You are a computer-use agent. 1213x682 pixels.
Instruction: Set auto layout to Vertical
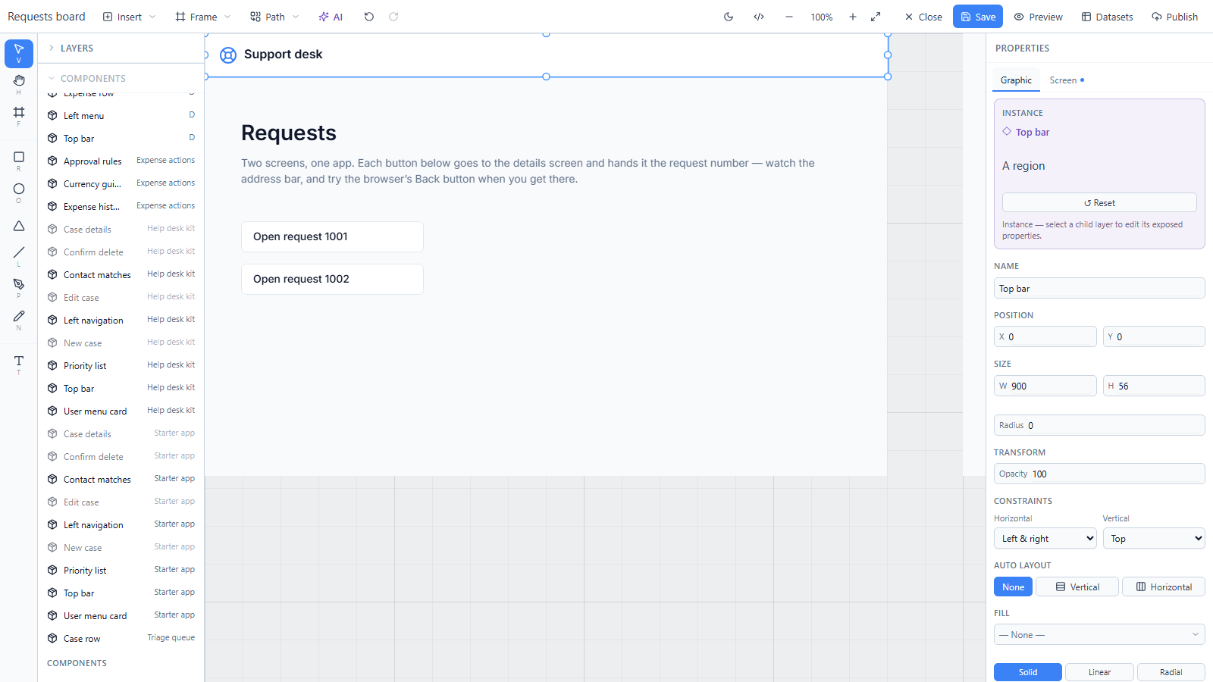click(x=1077, y=587)
